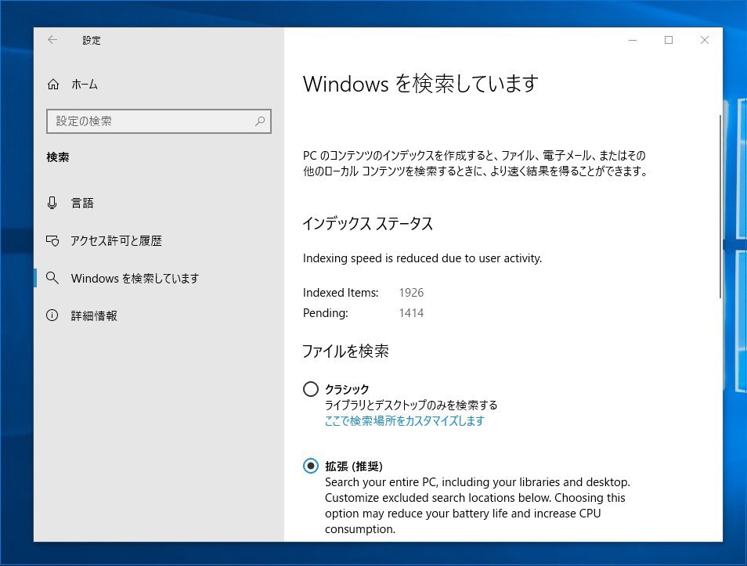The width and height of the screenshot is (747, 566).
Task: Click the shield icon beside アクセス許可と履歴
Action: [52, 240]
